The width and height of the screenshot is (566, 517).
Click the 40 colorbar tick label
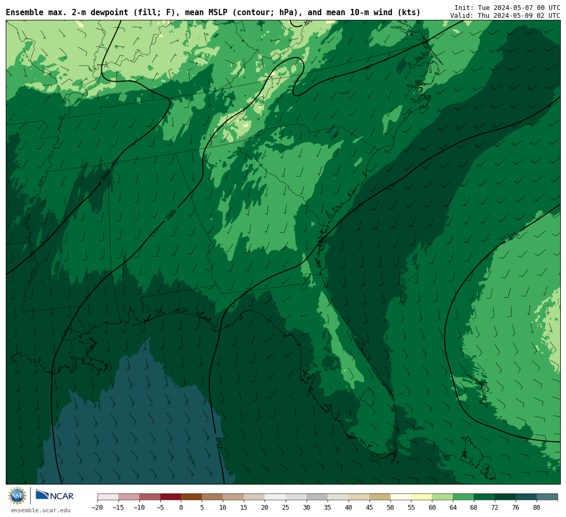click(x=349, y=508)
